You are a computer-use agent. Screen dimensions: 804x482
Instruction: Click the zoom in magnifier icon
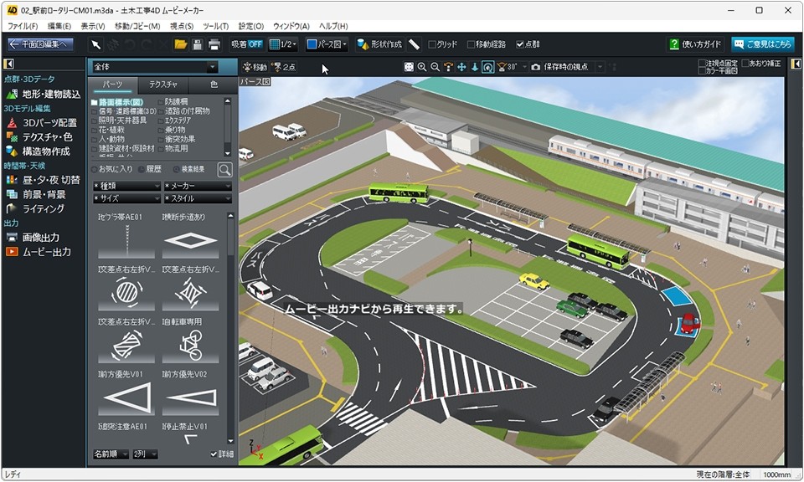click(421, 67)
